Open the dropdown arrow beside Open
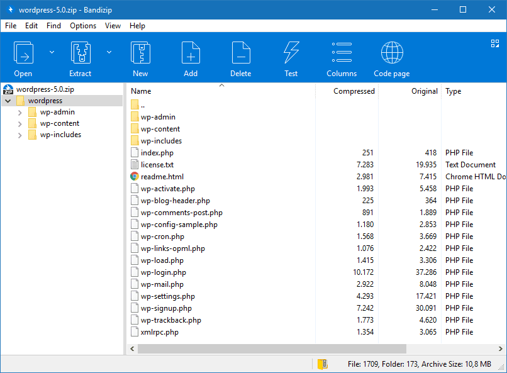Image resolution: width=507 pixels, height=373 pixels. tap(52, 52)
